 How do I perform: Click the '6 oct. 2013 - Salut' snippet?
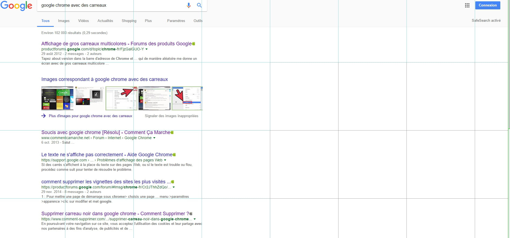pos(58,142)
